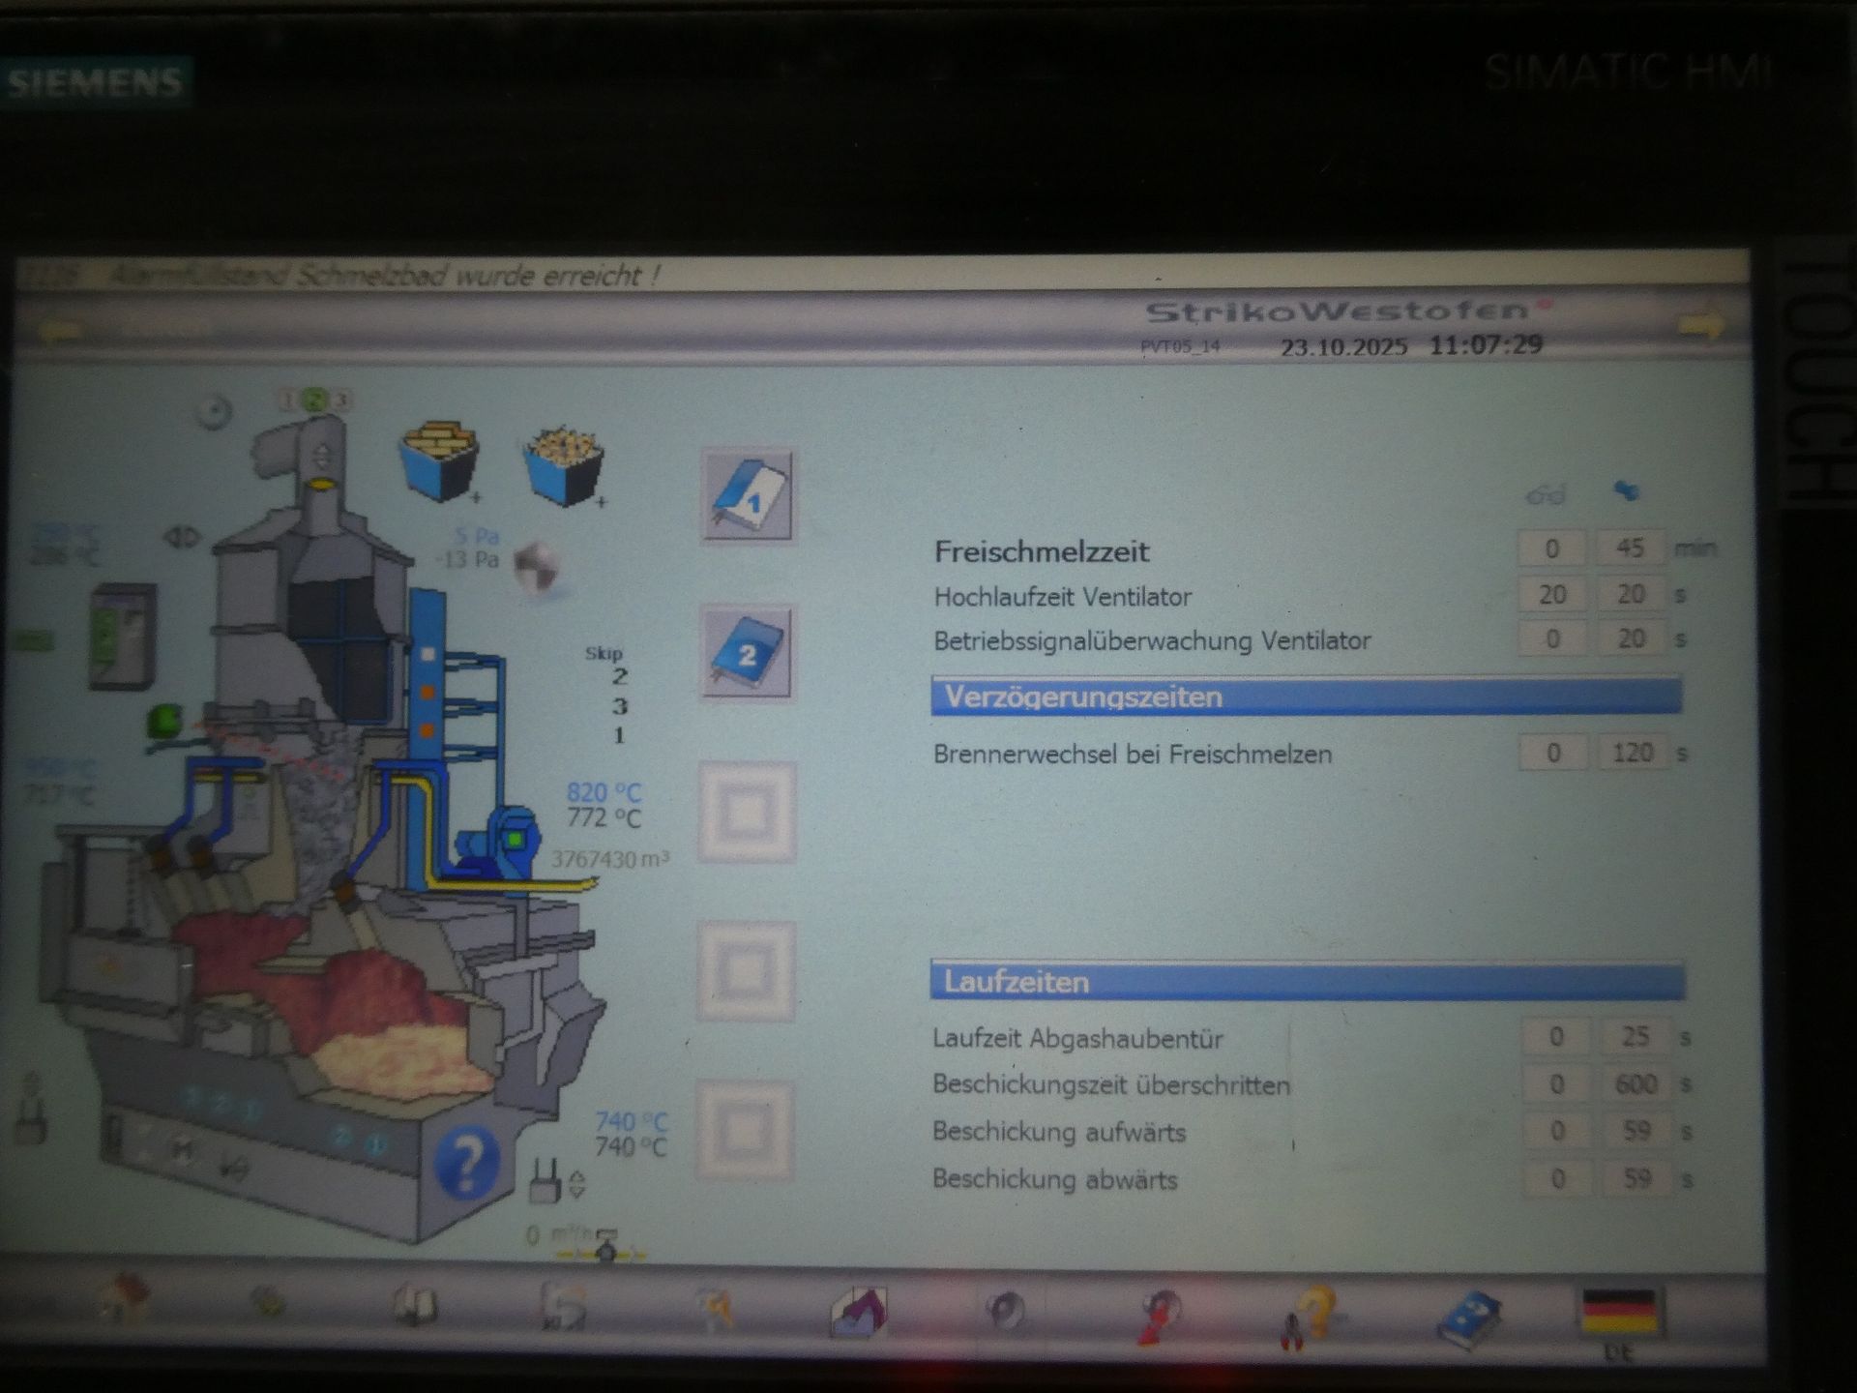Select green skip indicator number 2

[x=314, y=400]
